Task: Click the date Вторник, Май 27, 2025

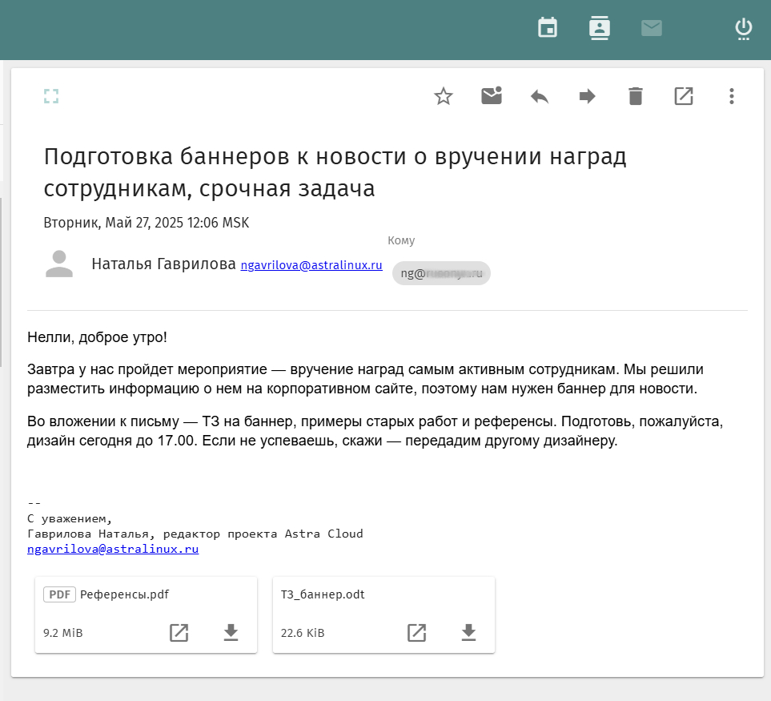Action: (x=147, y=223)
